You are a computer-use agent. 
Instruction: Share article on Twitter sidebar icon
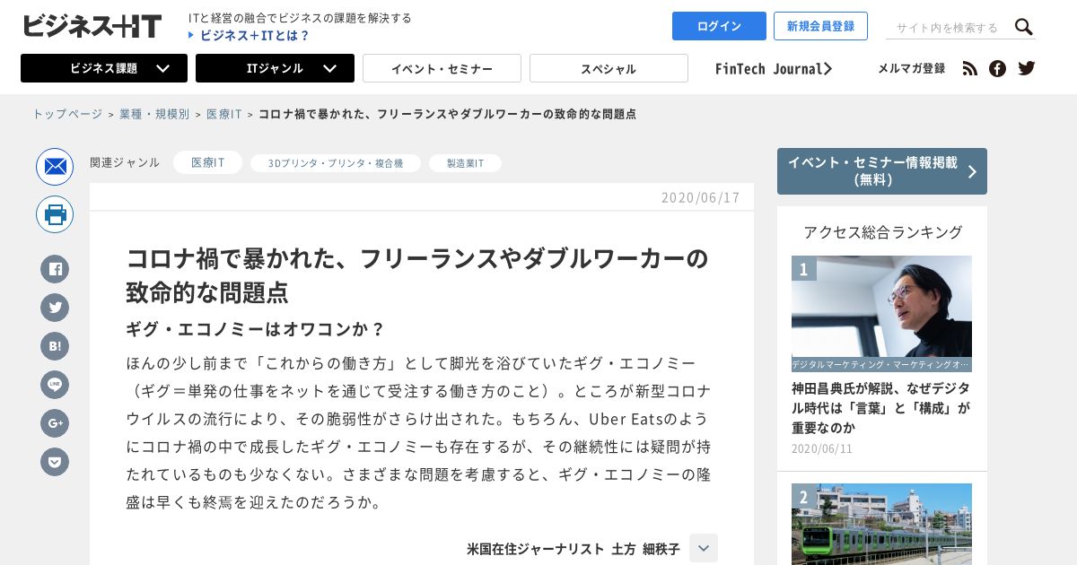point(55,308)
